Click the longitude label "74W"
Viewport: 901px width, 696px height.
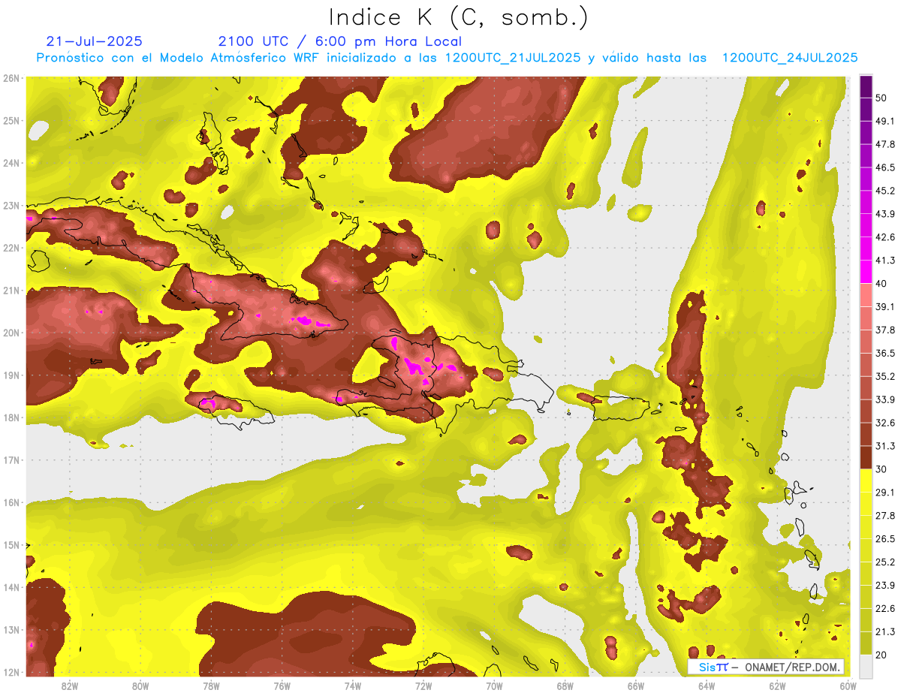click(352, 685)
